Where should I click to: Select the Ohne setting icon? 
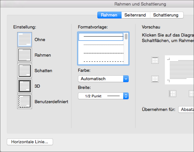[25, 39]
